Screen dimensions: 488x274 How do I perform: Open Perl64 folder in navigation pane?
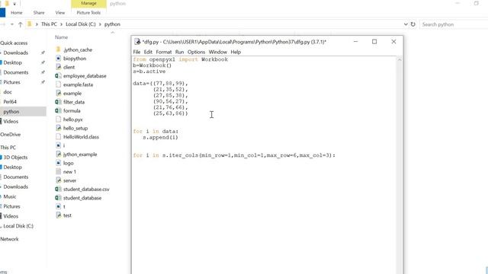[10, 101]
